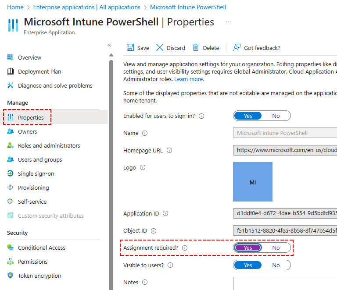Open Diagnose and solve problems
The image size is (337, 290).
coord(55,85)
